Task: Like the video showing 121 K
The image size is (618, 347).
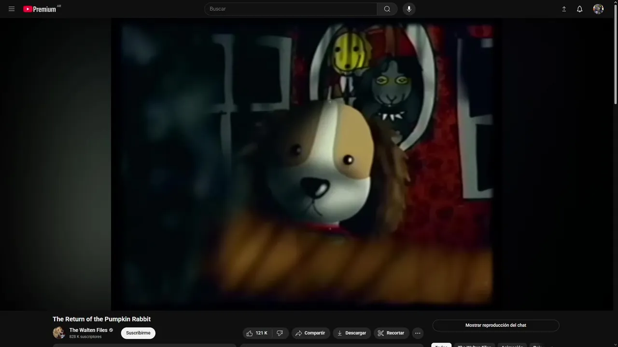Action: click(x=257, y=333)
